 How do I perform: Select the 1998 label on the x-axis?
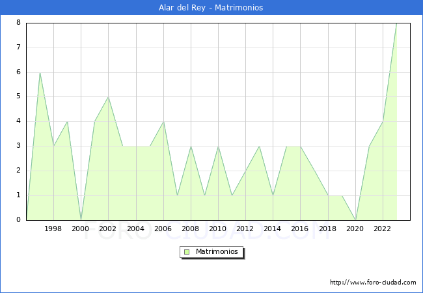(53, 229)
